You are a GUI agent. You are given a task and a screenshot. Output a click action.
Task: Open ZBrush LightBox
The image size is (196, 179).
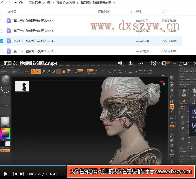[15, 72]
